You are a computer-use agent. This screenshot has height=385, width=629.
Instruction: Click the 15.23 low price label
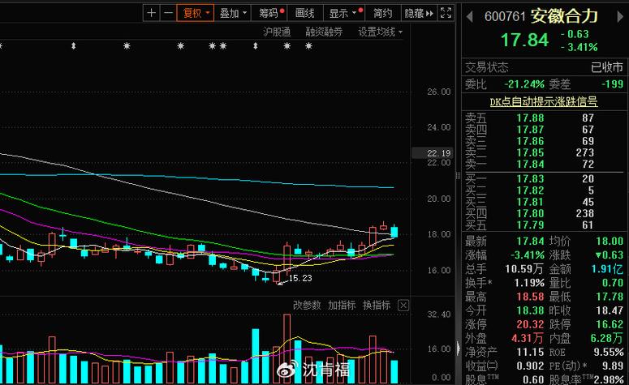click(300, 278)
